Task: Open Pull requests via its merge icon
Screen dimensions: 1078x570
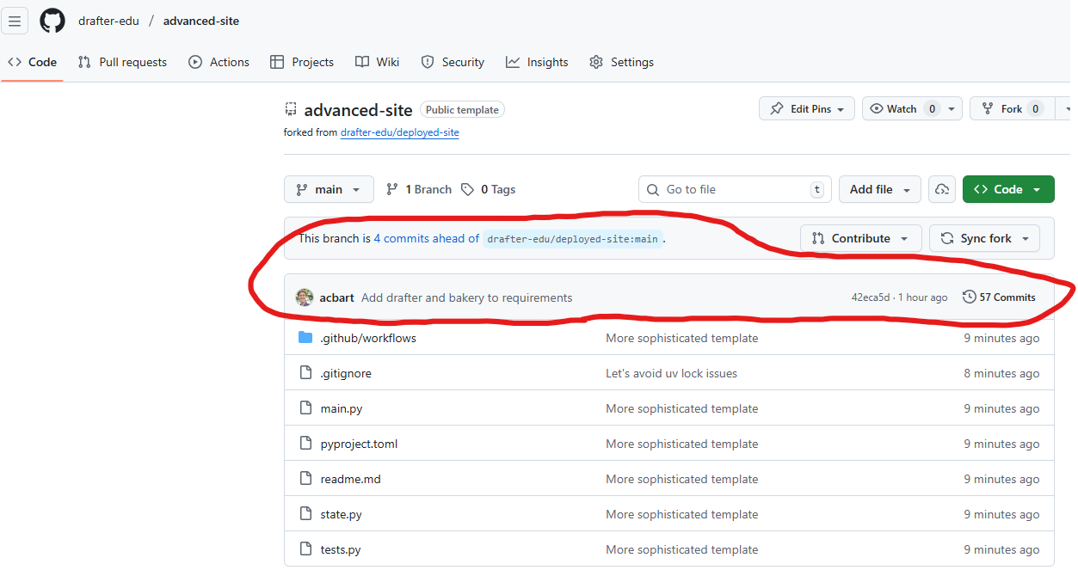Action: pyautogui.click(x=83, y=62)
